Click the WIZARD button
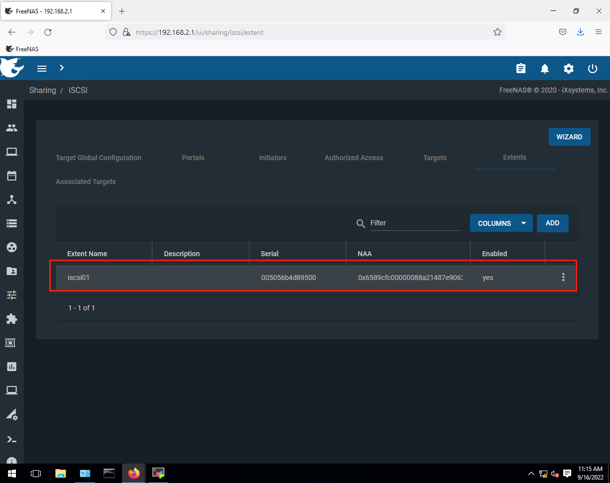The height and width of the screenshot is (483, 610). click(569, 137)
